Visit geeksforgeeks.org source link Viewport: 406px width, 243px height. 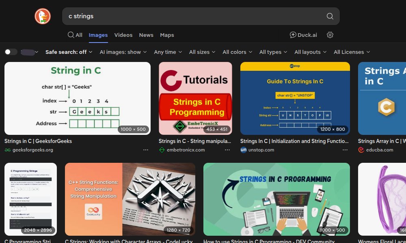point(32,150)
